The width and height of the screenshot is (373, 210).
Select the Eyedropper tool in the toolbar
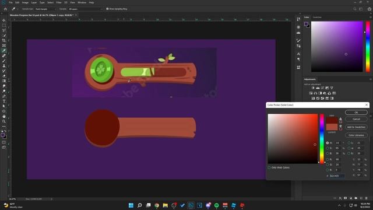pyautogui.click(x=4, y=51)
